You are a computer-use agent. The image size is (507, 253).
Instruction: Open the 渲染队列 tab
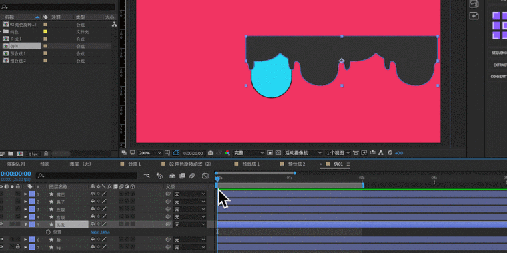tap(15, 164)
